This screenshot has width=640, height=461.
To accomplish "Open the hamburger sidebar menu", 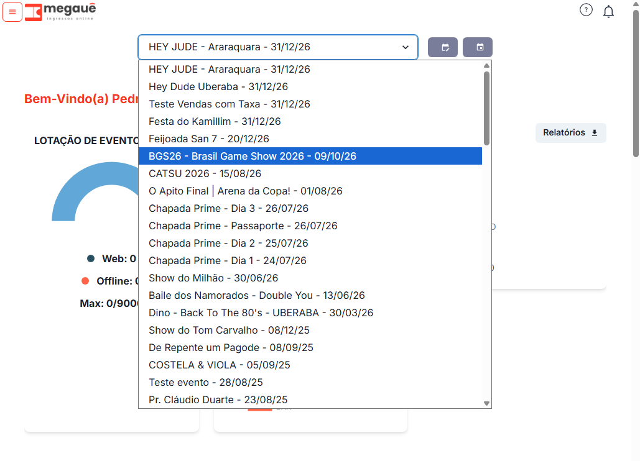I will pos(12,12).
